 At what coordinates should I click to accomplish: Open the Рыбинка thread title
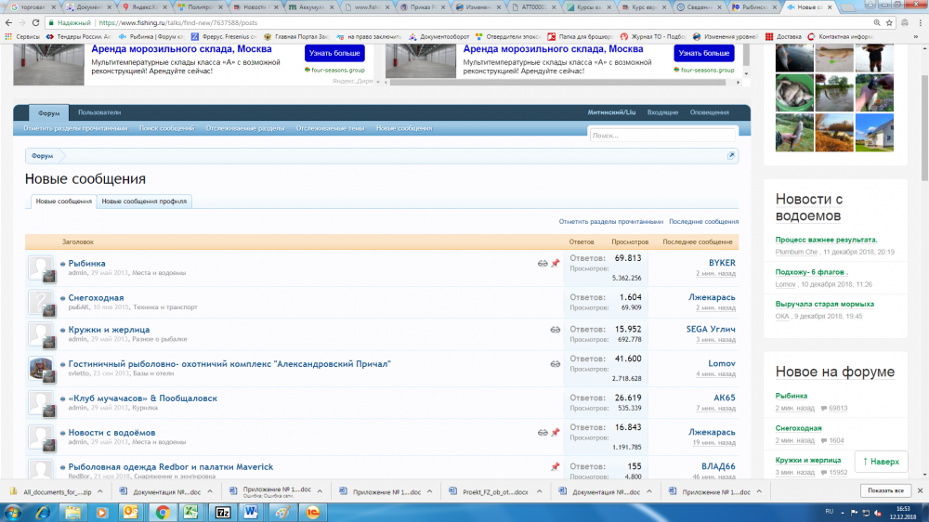coord(86,263)
